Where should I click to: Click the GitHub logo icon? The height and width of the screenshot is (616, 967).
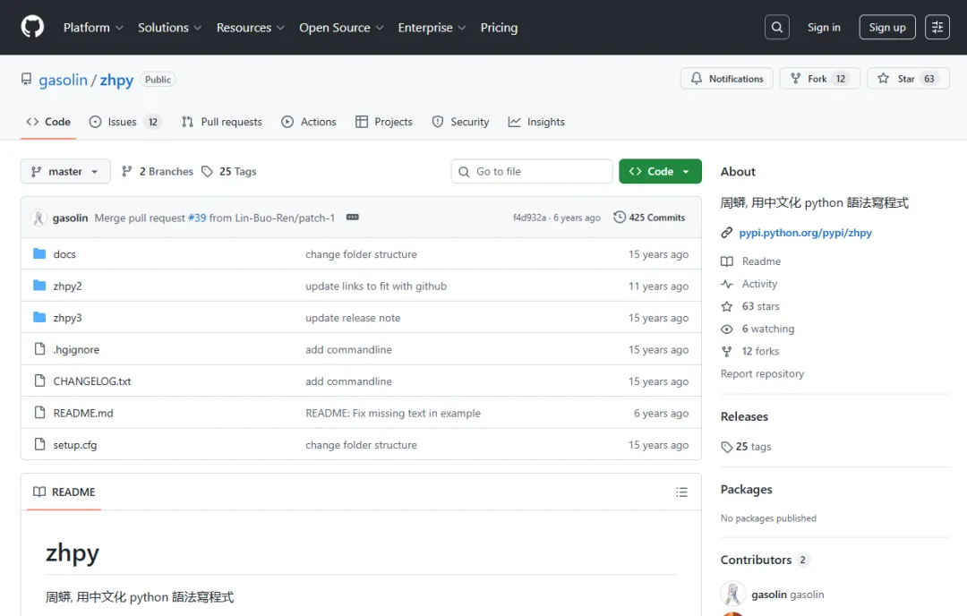[x=32, y=27]
